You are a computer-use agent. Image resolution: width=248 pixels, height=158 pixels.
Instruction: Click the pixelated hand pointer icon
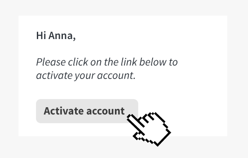coord(149,129)
